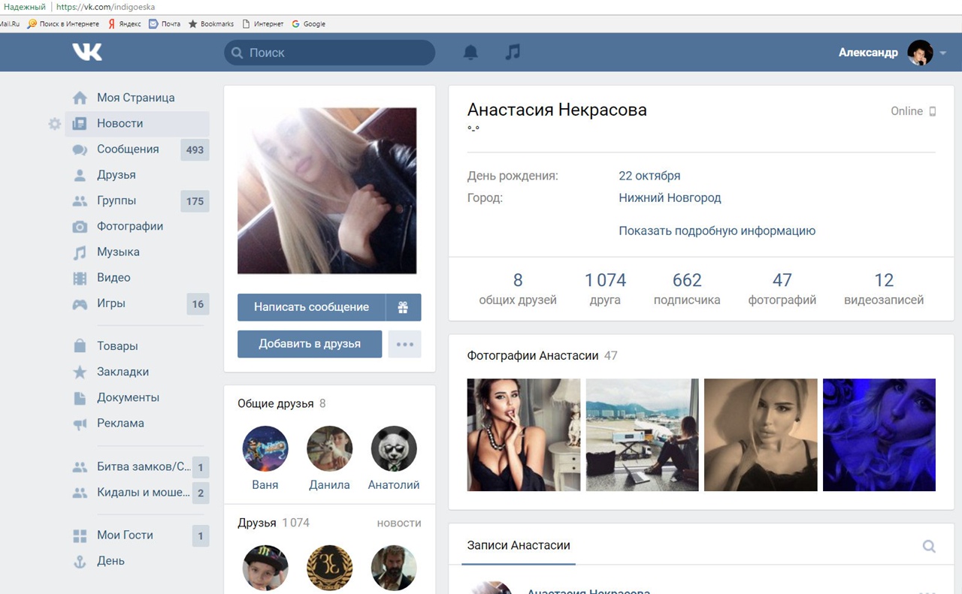Screen dimensions: 962x594
Task: Click the settings gear beside Новости
Action: click(x=54, y=124)
